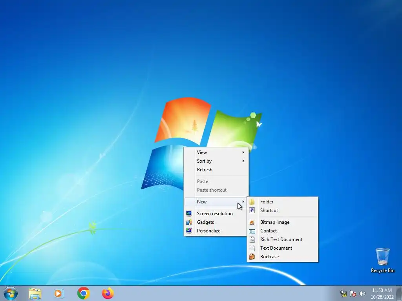This screenshot has height=301, width=402.
Task: Open Windows Explorer from the taskbar
Action: [x=35, y=294]
